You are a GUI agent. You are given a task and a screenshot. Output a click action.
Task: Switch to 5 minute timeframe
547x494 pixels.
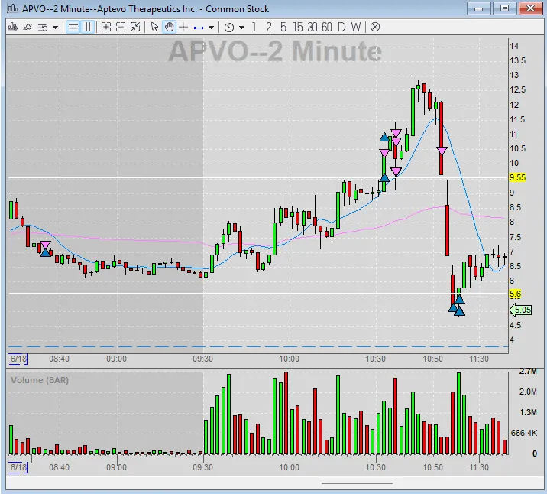click(283, 27)
